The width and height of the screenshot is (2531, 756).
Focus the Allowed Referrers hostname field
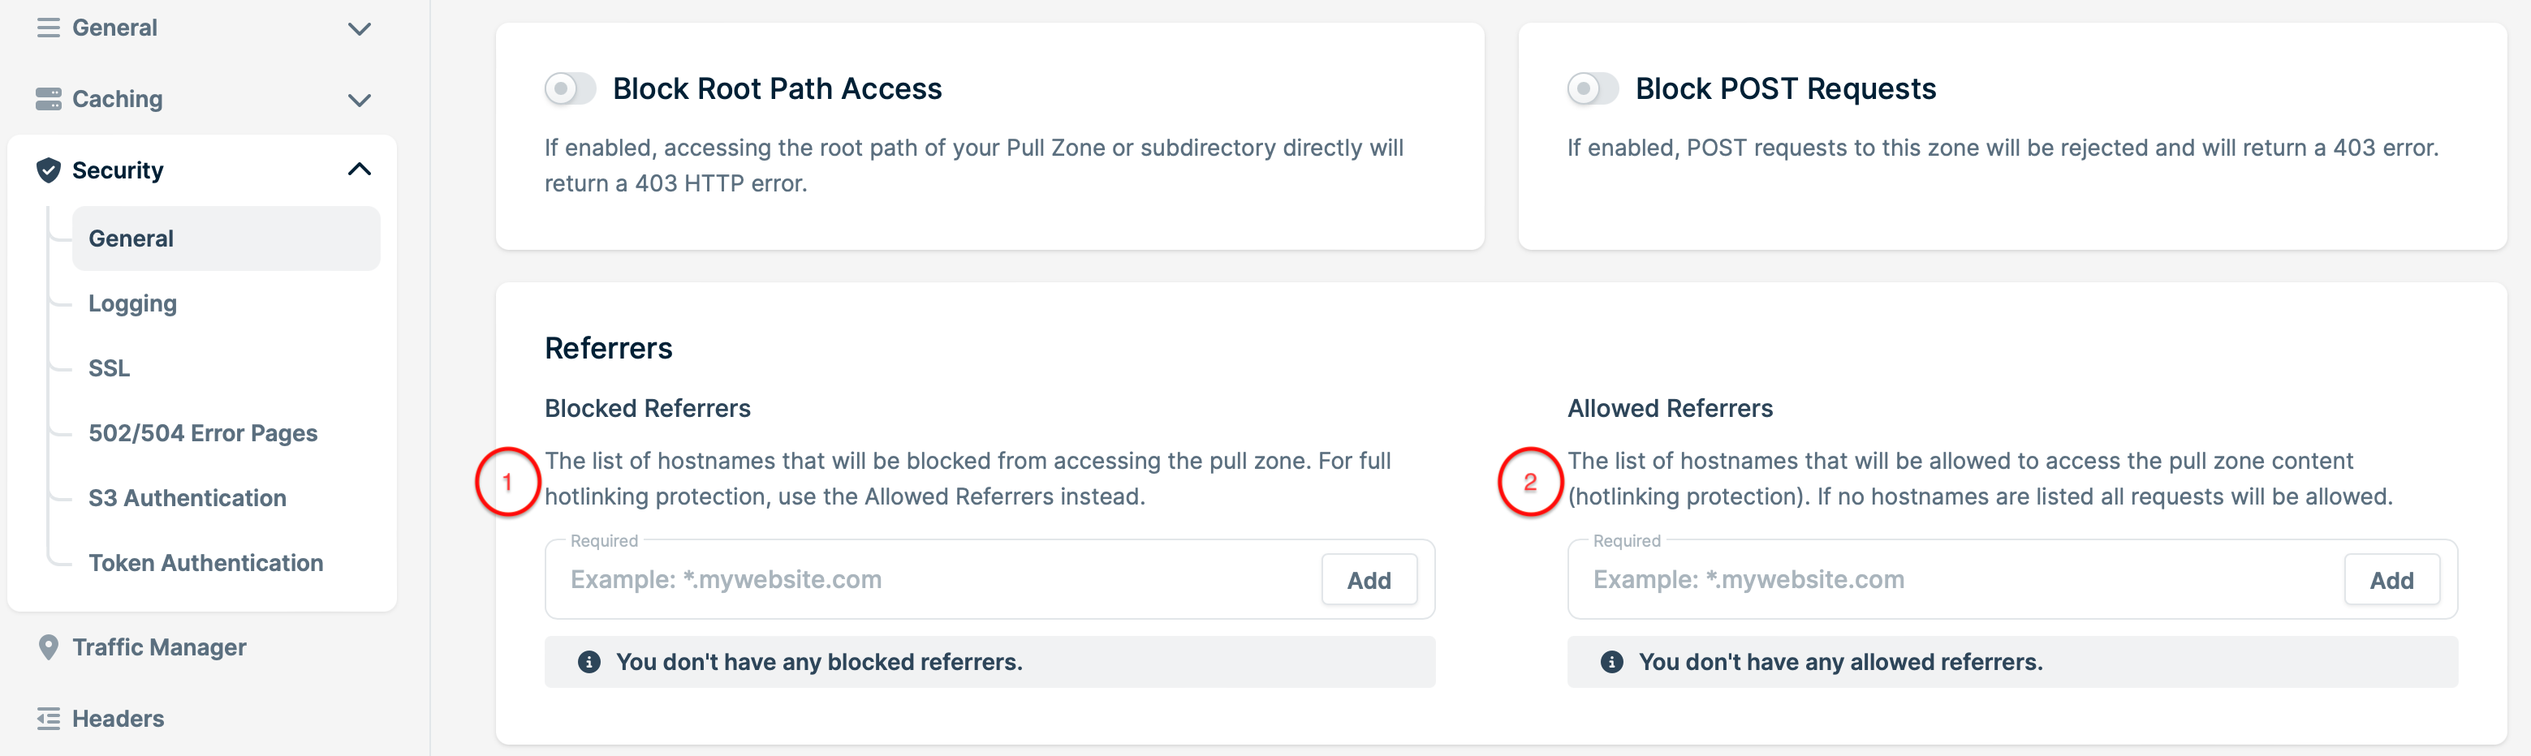pos(1955,579)
